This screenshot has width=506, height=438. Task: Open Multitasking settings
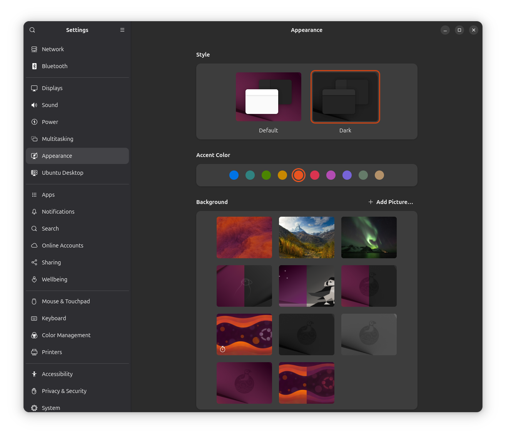point(58,139)
